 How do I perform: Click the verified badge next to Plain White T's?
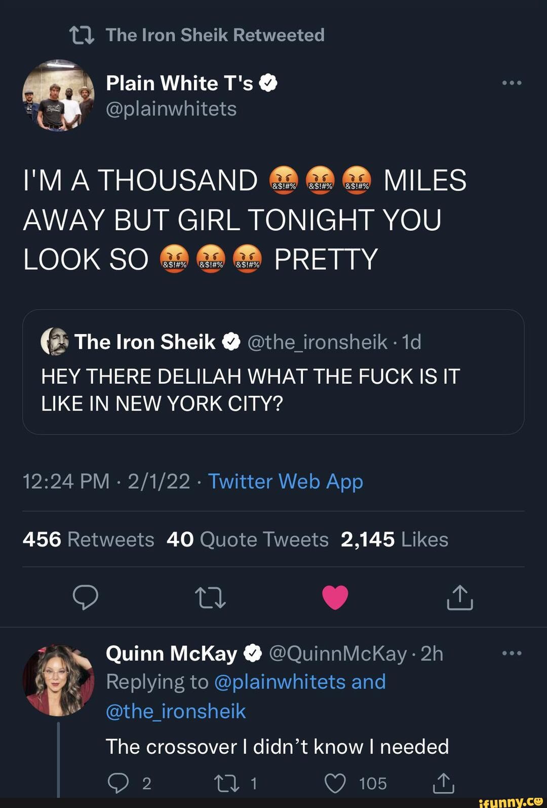(x=268, y=82)
